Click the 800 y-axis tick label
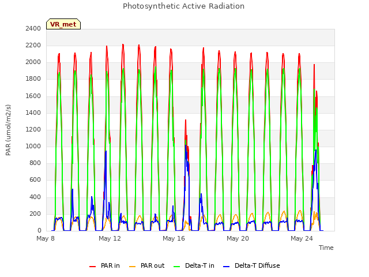This screenshot has width=369, height=277. (x=35, y=163)
